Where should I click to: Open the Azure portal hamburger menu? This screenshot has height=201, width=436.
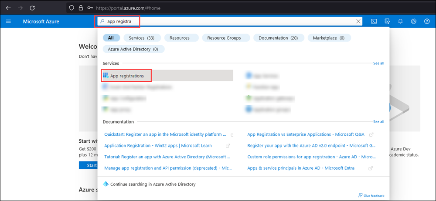[x=8, y=21]
